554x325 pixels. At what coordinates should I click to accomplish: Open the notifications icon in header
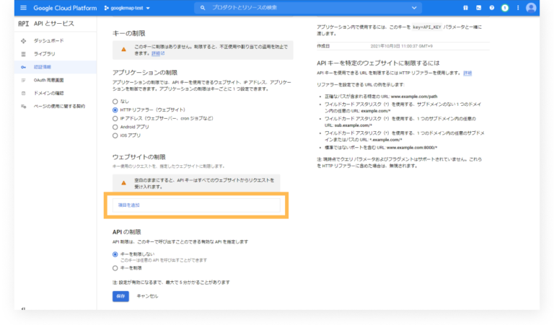(x=504, y=8)
